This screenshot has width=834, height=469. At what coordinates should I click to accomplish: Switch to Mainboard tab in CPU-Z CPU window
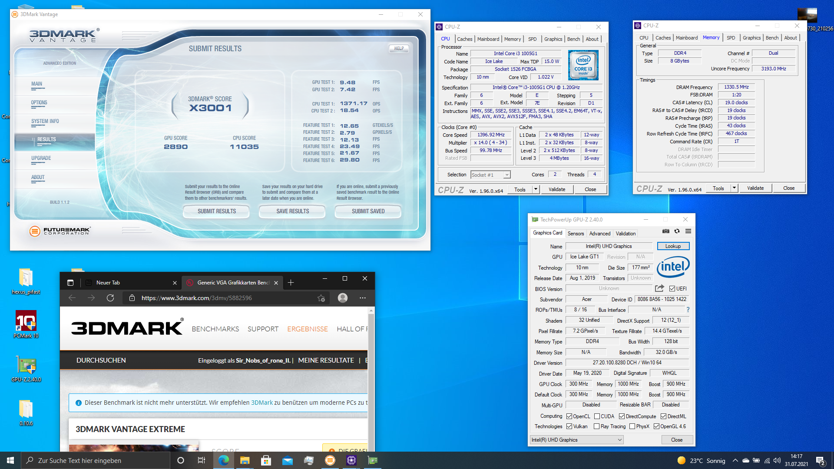488,39
